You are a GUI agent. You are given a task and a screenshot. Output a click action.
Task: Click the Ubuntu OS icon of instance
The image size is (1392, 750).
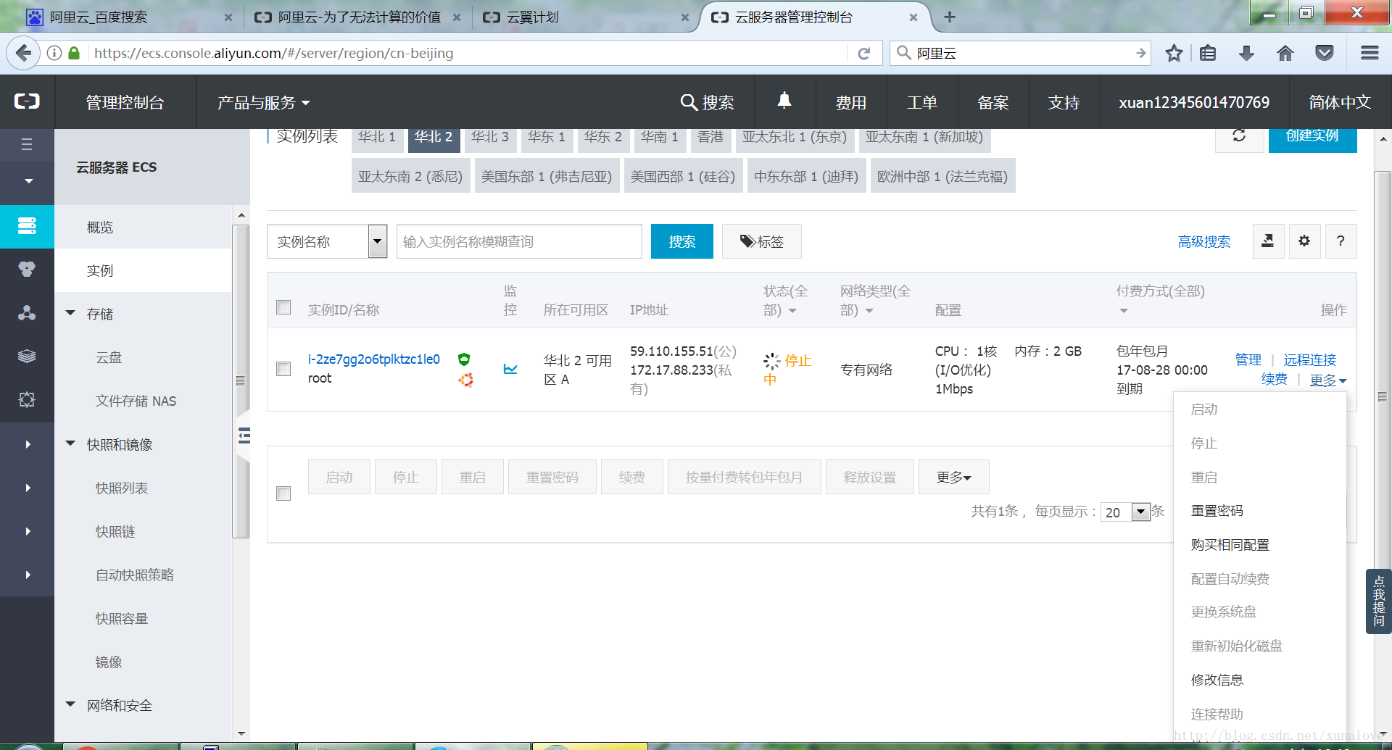click(465, 380)
